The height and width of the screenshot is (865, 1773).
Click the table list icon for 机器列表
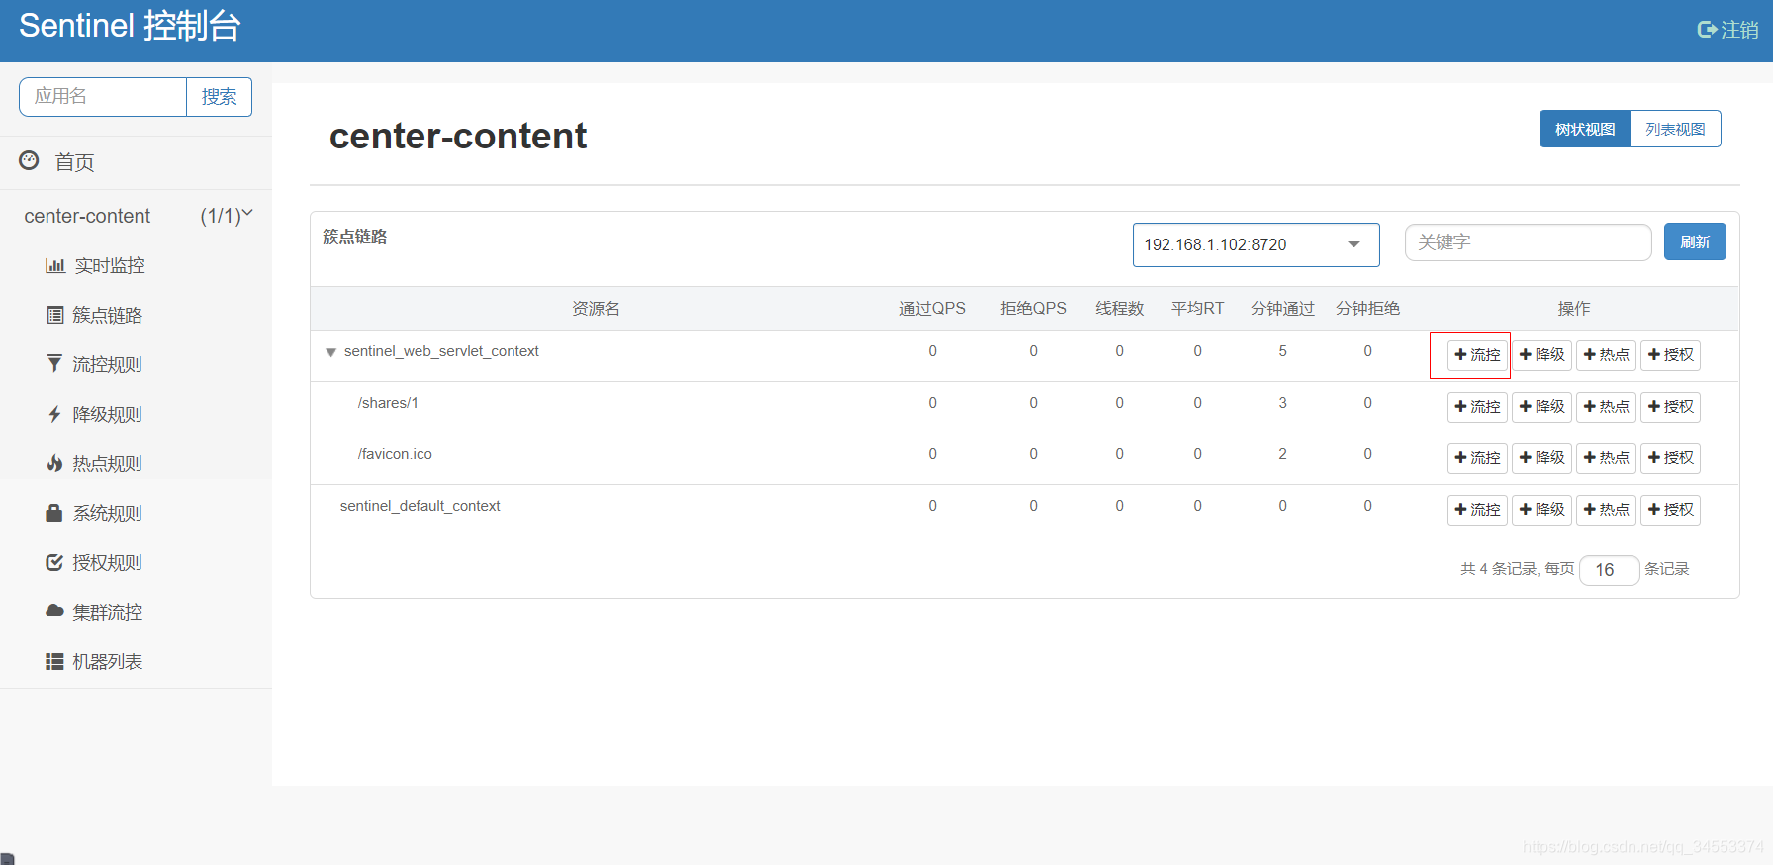(54, 661)
